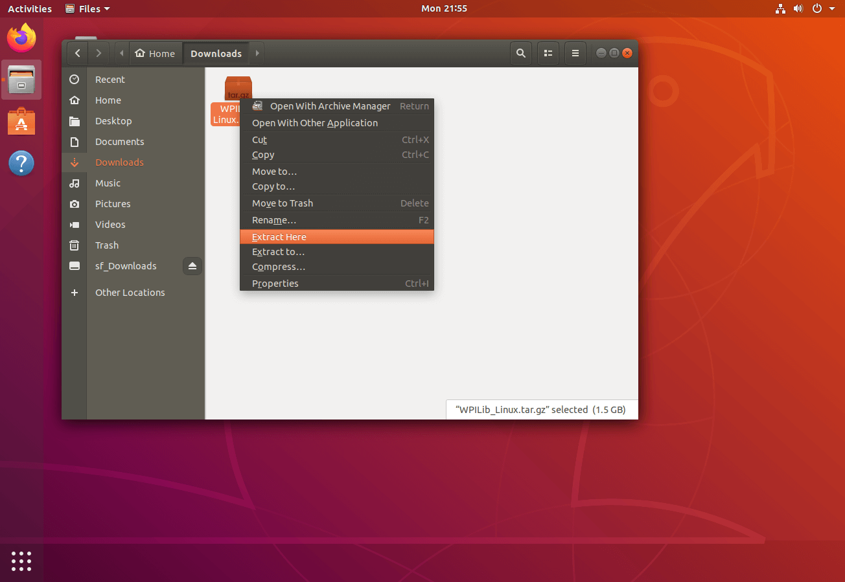Open the Files app menu dropdown
The image size is (845, 582).
click(88, 8)
